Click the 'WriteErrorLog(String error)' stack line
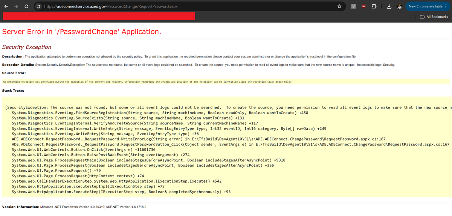452x216 pixels. [x=199, y=139]
